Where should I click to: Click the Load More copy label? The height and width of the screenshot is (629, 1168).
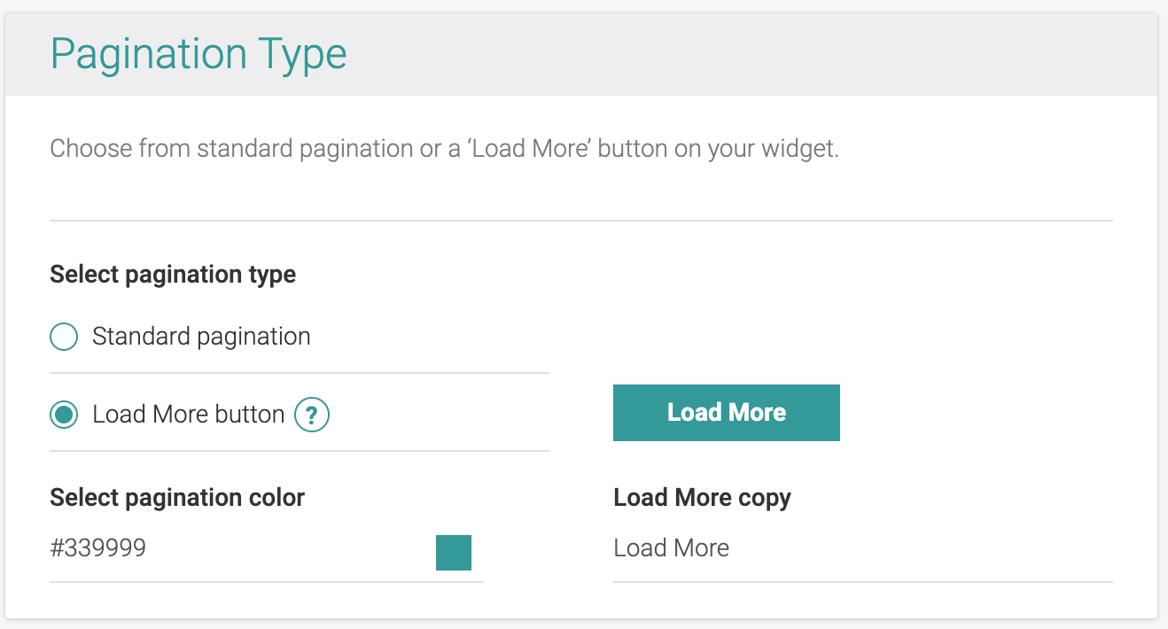coord(701,498)
